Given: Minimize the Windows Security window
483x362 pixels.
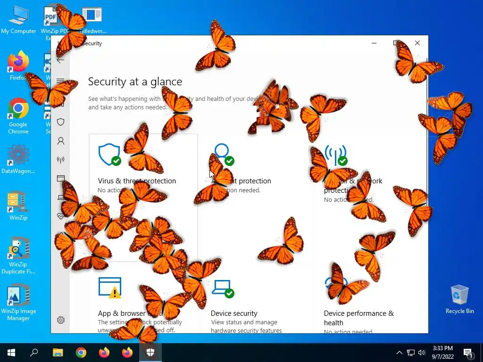Looking at the screenshot, I should (x=374, y=43).
